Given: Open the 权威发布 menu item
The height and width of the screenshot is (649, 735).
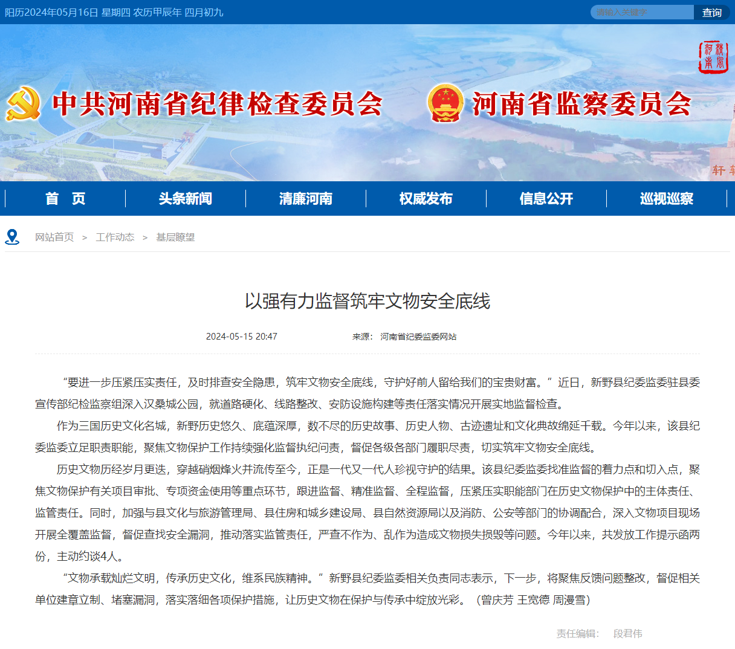Looking at the screenshot, I should coord(426,199).
